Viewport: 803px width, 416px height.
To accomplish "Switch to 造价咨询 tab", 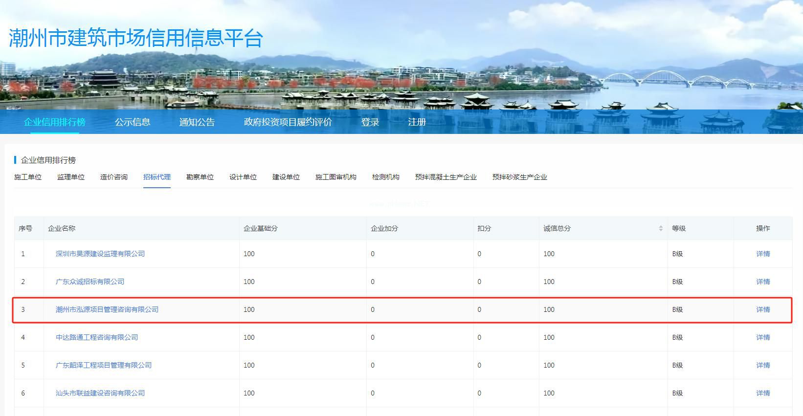I will (114, 177).
